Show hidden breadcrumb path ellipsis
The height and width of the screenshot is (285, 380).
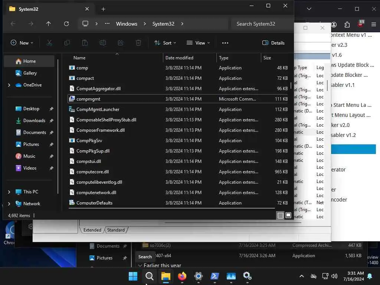(107, 24)
